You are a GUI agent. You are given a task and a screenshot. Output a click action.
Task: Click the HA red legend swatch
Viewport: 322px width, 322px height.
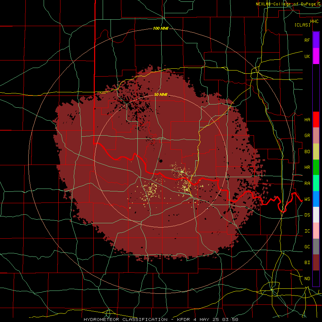pyautogui.click(x=316, y=119)
